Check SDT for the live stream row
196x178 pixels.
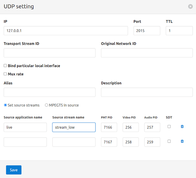point(169,127)
